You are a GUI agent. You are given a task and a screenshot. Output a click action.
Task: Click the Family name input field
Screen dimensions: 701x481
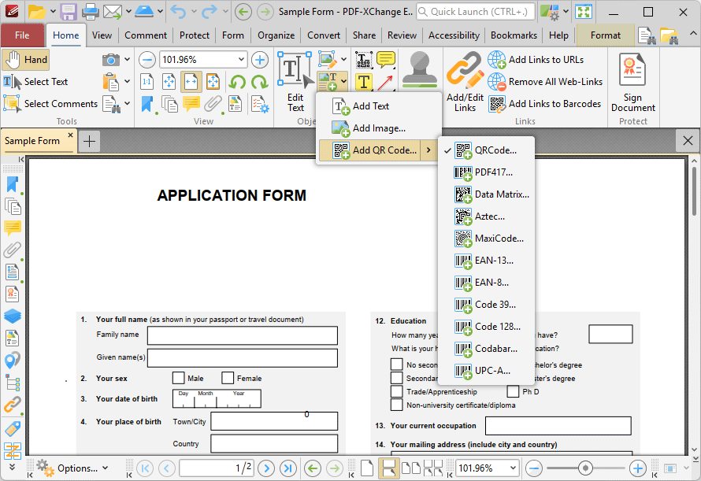tap(243, 335)
